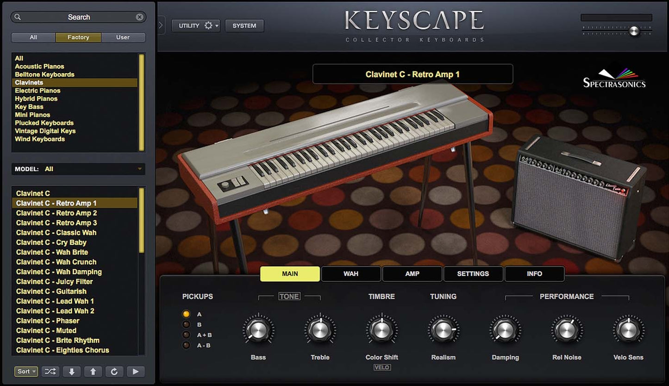Switch to the WAH tab

click(x=351, y=274)
